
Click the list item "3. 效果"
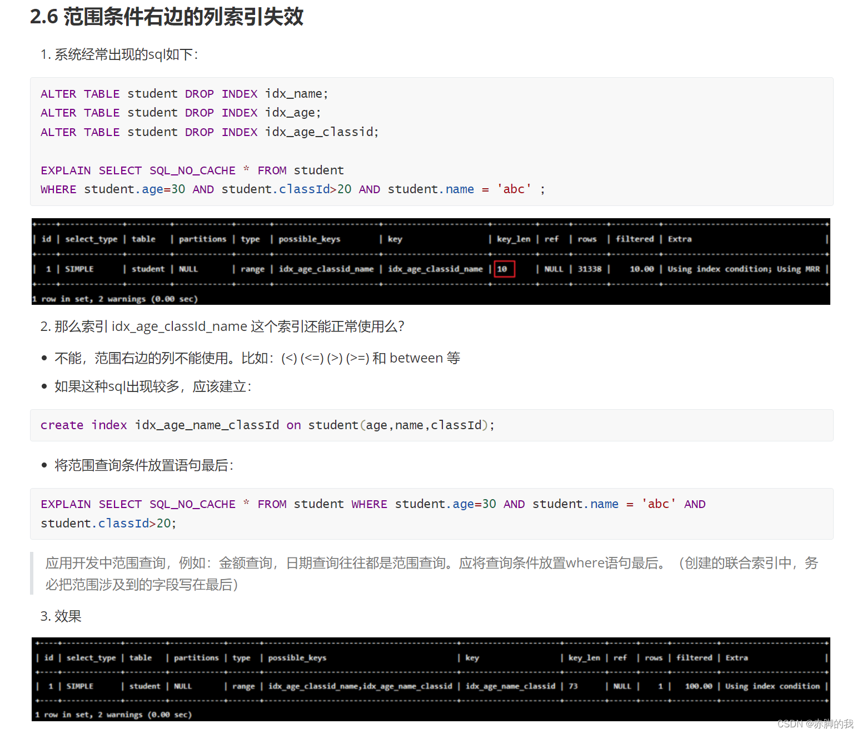[61, 616]
